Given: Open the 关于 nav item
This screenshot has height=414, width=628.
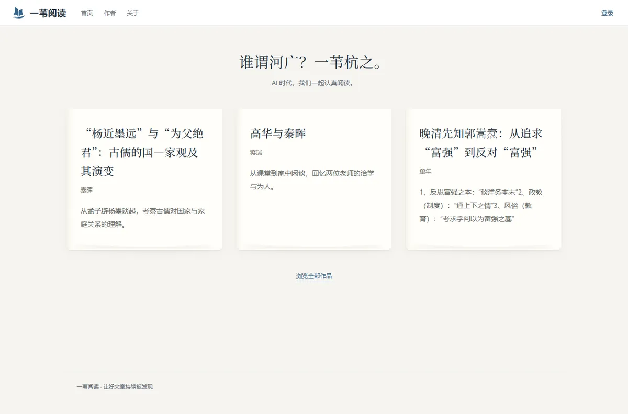Looking at the screenshot, I should (x=133, y=13).
